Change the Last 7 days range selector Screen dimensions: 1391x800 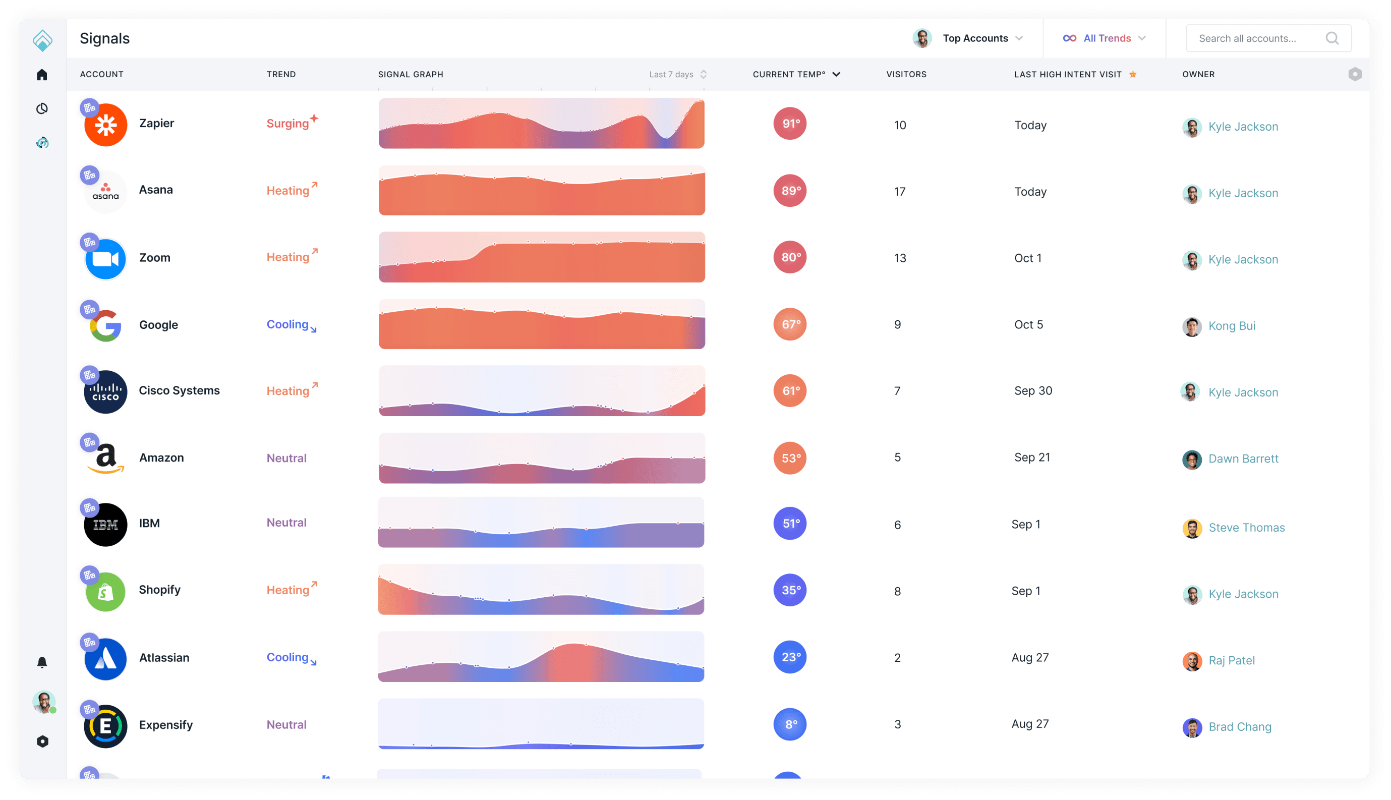coord(678,74)
